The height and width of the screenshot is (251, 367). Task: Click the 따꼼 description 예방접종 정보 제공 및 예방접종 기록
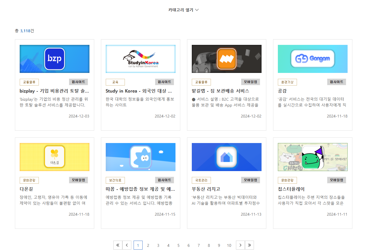pyautogui.click(x=139, y=200)
